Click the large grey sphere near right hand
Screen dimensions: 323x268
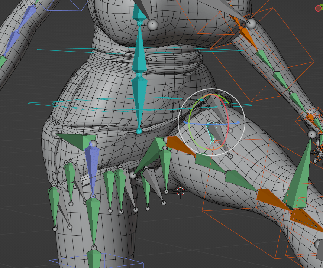coord(312,134)
